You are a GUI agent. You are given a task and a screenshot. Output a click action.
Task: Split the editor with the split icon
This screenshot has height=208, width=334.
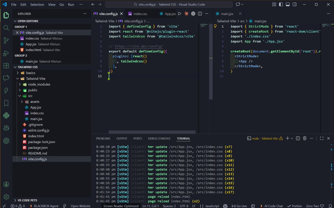[x=200, y=14]
